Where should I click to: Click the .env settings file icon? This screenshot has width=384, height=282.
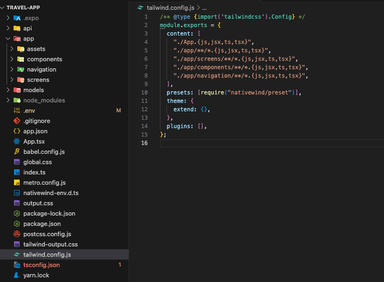coord(17,110)
